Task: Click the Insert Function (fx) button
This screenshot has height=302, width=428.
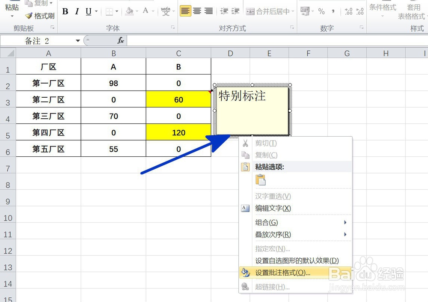Action: coord(120,40)
